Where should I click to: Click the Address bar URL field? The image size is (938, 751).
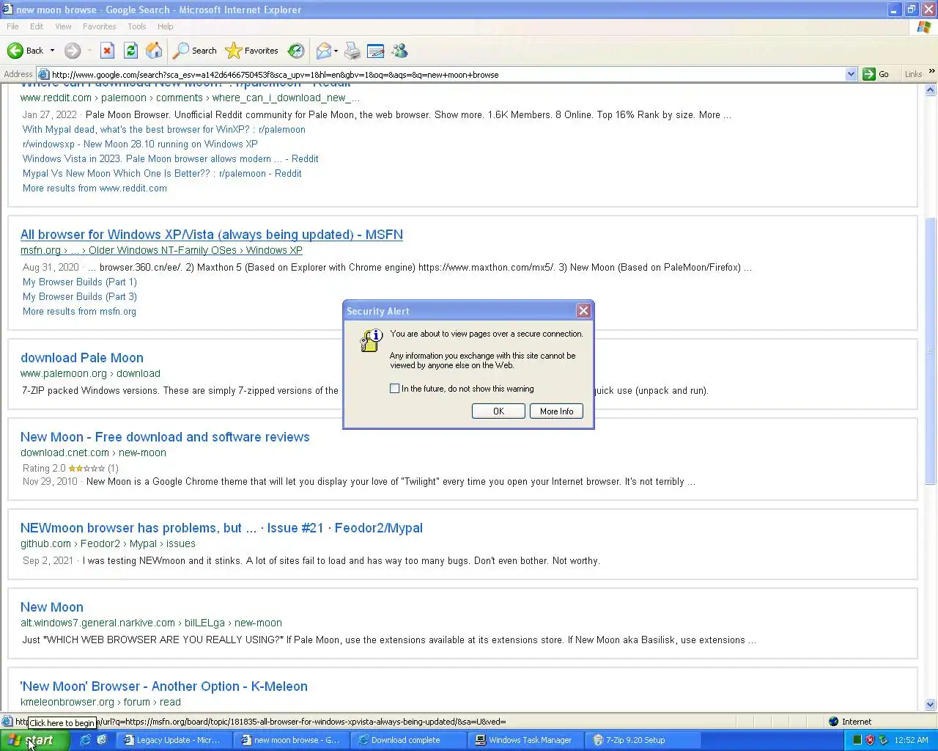447,74
